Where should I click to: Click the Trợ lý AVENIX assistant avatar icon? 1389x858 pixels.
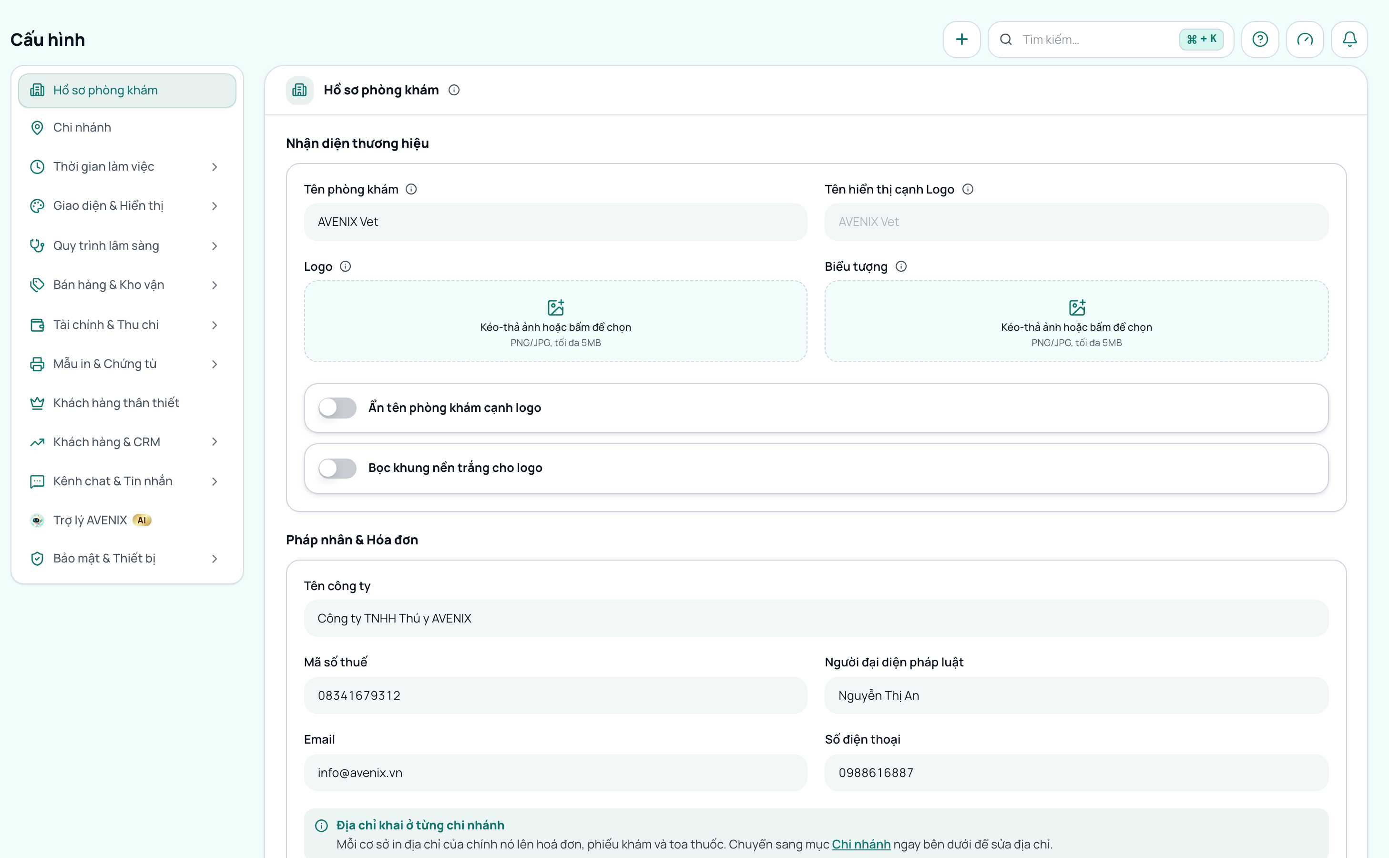[x=38, y=521]
